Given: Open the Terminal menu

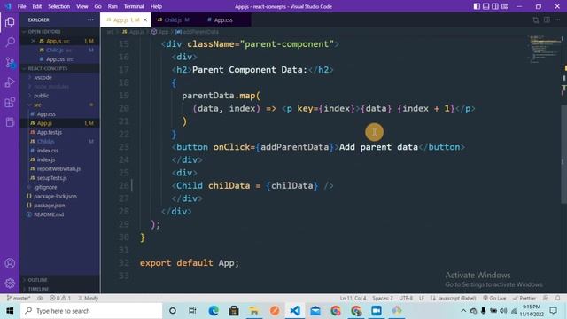Looking at the screenshot, I should (134, 6).
